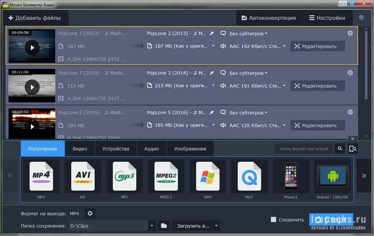374x236 pixels.
Task: Play the PopLove 2 (2013) preview
Action: point(32,48)
